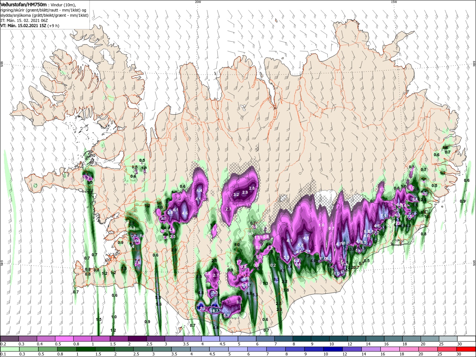Click upper legend swatch labeled 3–3.5
476x357 pixels.
pos(174,339)
